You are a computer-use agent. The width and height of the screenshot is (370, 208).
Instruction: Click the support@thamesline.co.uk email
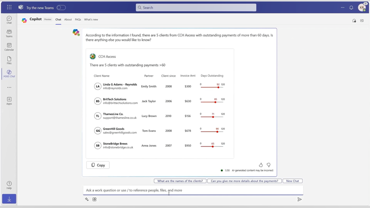[120, 118]
